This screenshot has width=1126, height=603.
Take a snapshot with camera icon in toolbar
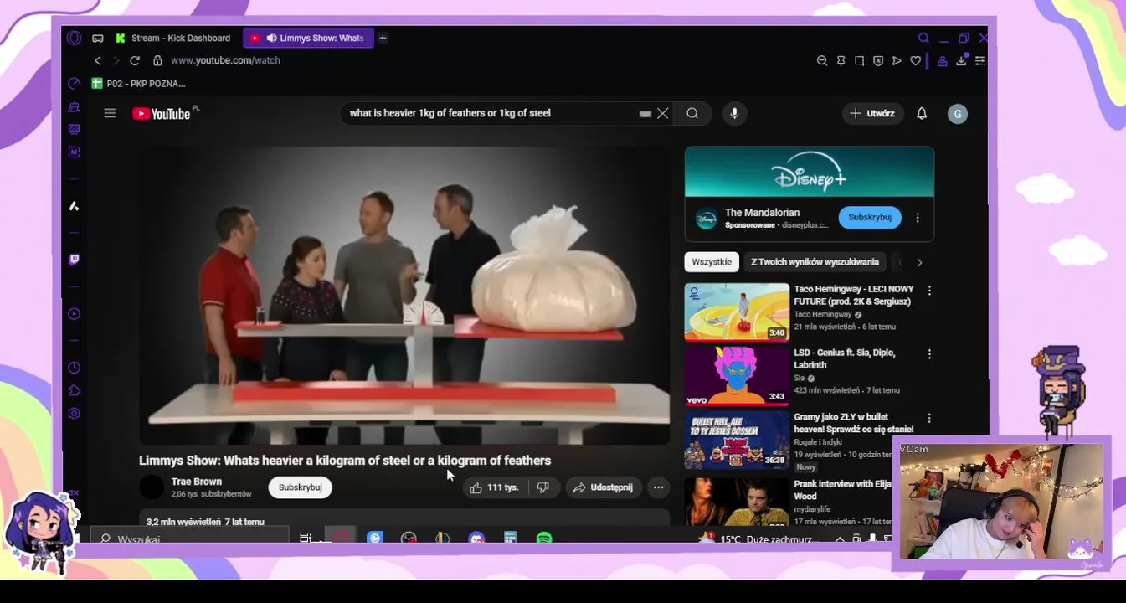click(x=860, y=60)
